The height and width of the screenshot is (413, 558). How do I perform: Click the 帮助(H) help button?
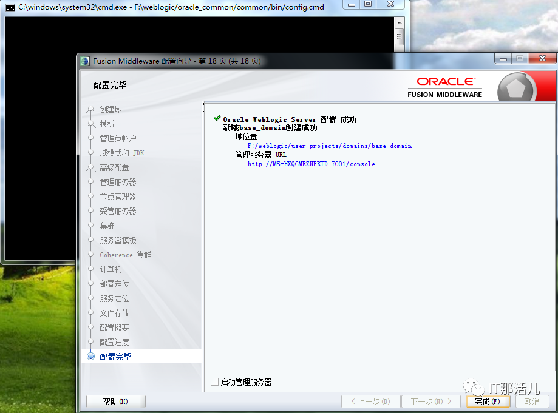pyautogui.click(x=115, y=401)
